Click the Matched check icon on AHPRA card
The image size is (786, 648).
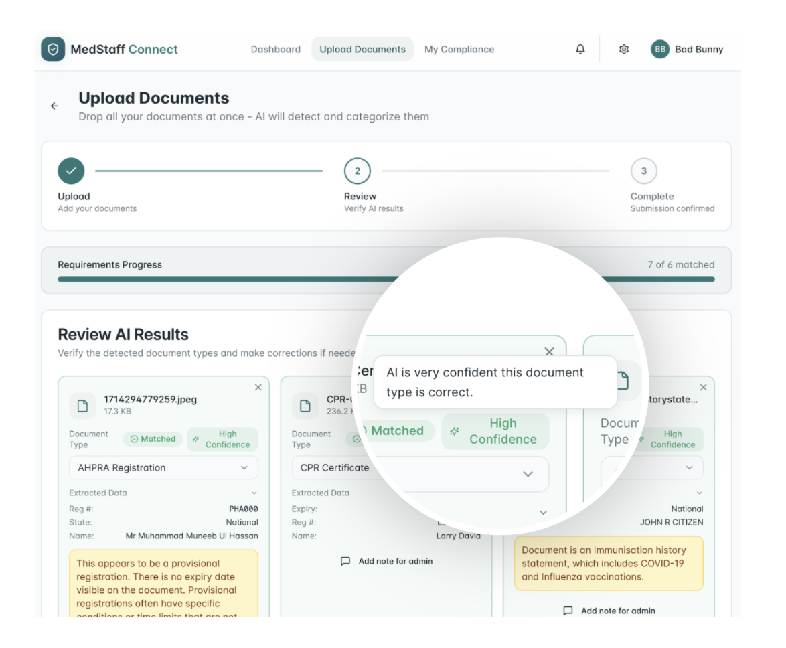[x=134, y=439]
